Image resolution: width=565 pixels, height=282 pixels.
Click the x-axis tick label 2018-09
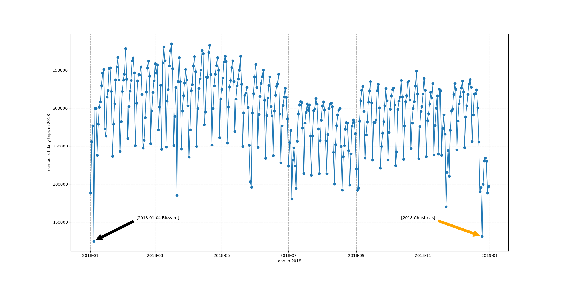tap(356, 255)
